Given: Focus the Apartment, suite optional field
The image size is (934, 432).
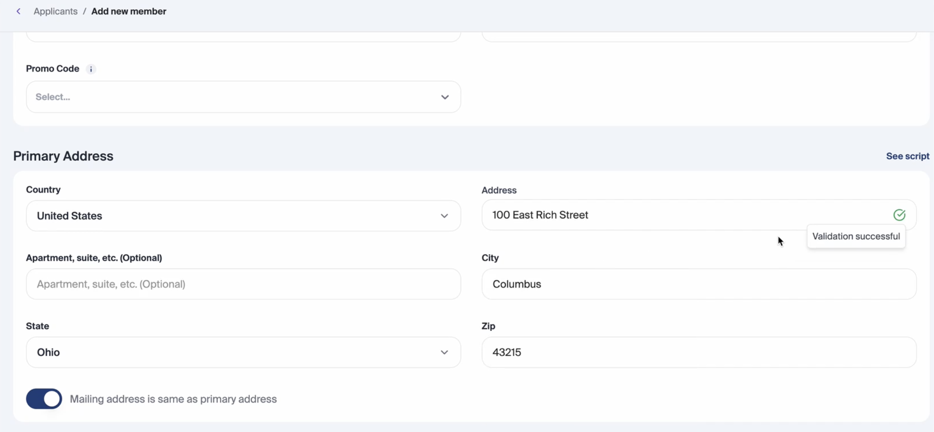Looking at the screenshot, I should click(x=243, y=284).
